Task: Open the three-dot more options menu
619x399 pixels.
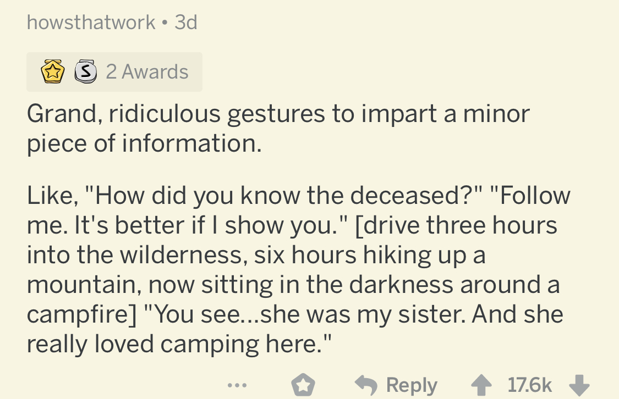Action: [x=237, y=385]
